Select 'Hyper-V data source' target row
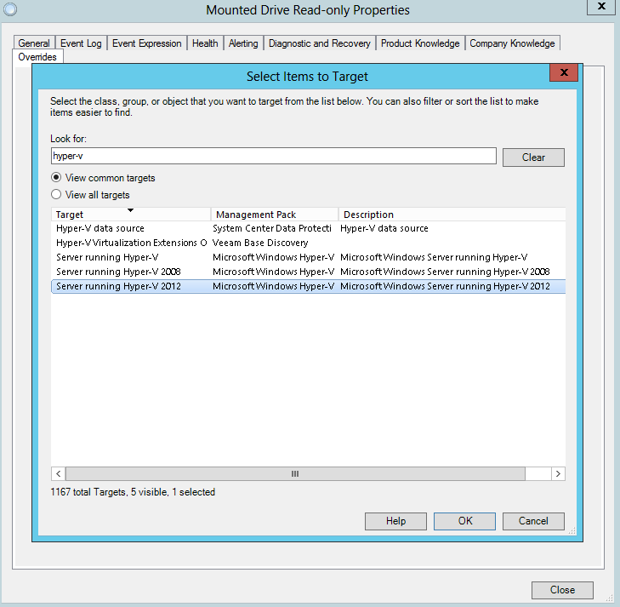 100,228
